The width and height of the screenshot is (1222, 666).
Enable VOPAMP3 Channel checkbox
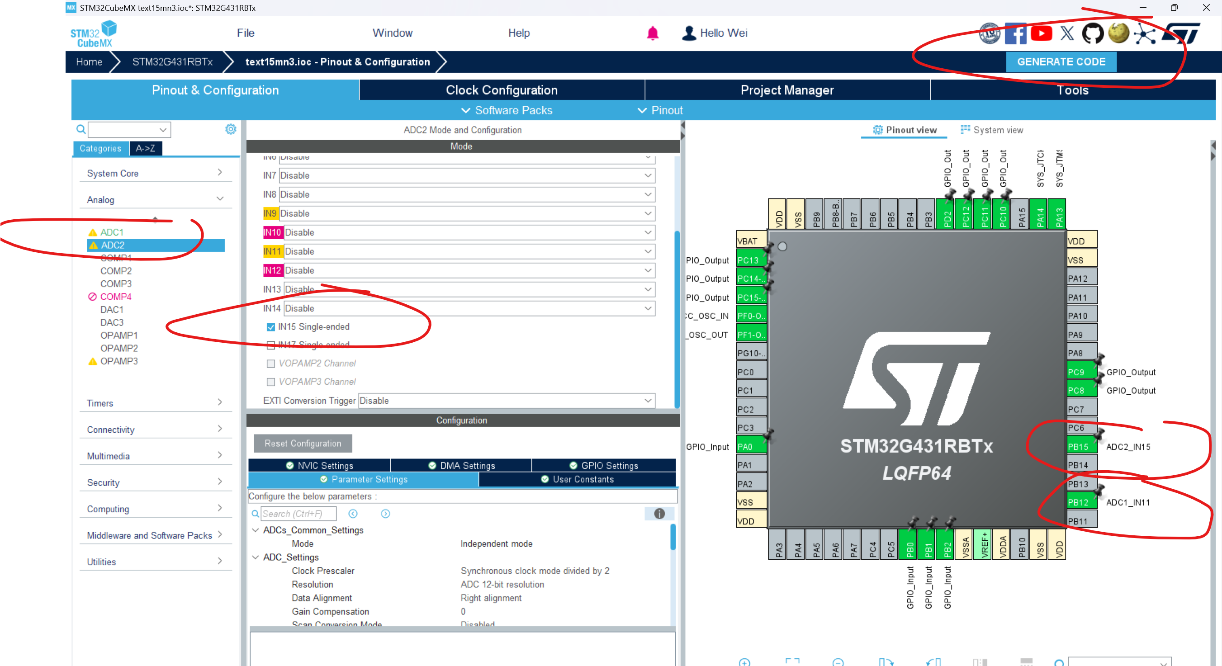[271, 382]
